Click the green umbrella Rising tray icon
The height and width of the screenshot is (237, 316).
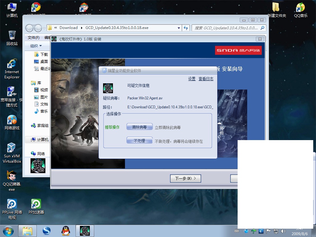tap(254, 231)
